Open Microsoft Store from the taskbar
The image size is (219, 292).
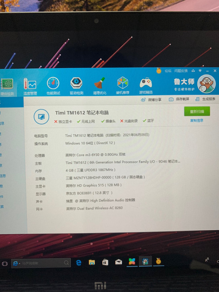pos(105,262)
